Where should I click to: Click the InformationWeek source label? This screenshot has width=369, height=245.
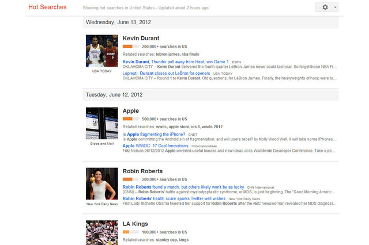pyautogui.click(x=204, y=146)
